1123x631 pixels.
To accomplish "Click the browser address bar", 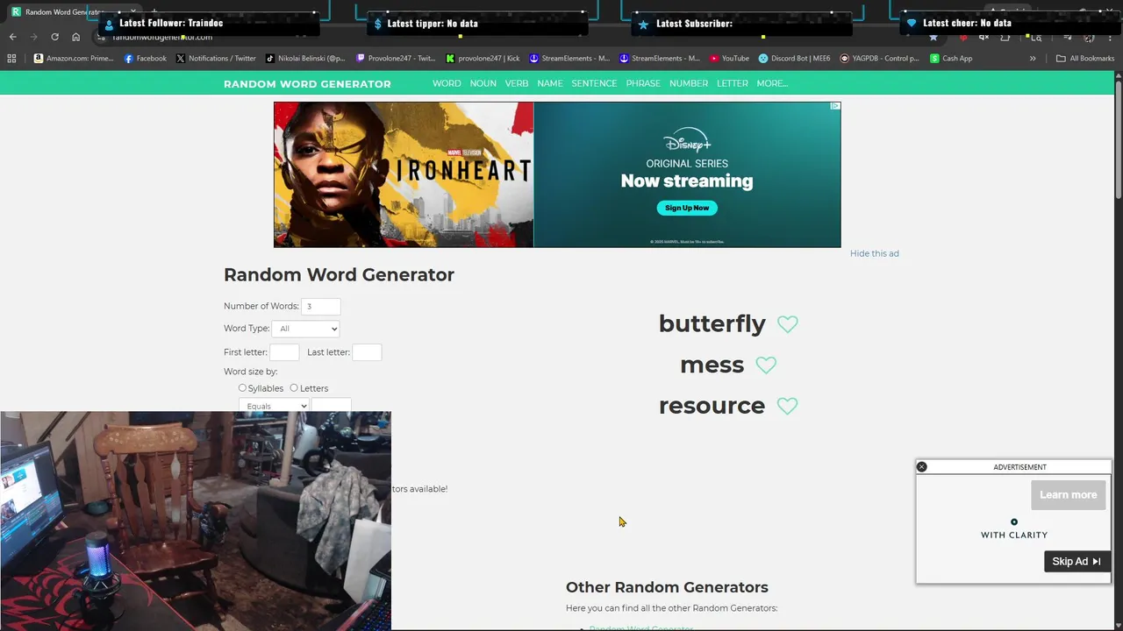I will pos(509,37).
